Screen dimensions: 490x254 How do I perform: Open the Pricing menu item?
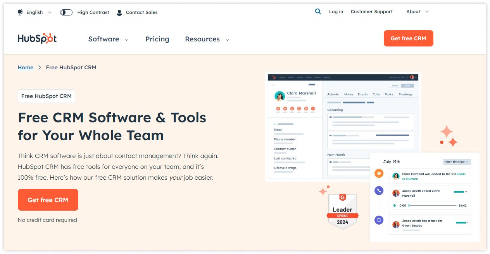[157, 39]
